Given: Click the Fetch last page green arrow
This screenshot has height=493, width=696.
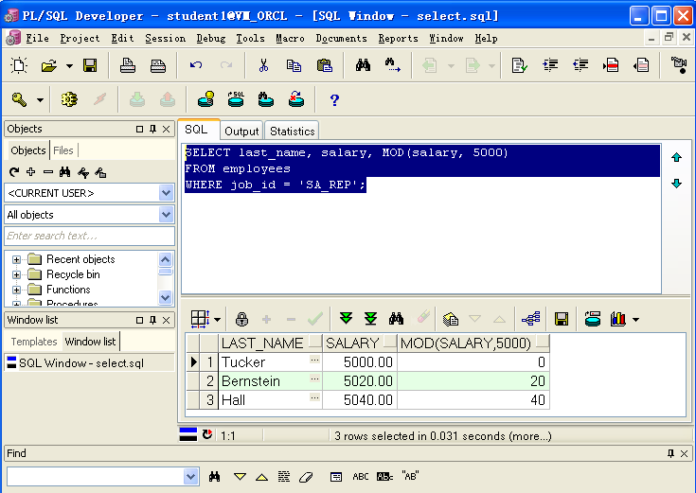Looking at the screenshot, I should pos(370,319).
